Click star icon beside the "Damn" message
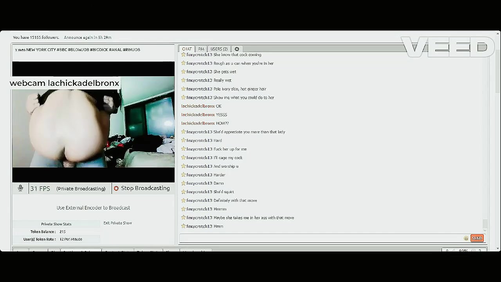 183,183
